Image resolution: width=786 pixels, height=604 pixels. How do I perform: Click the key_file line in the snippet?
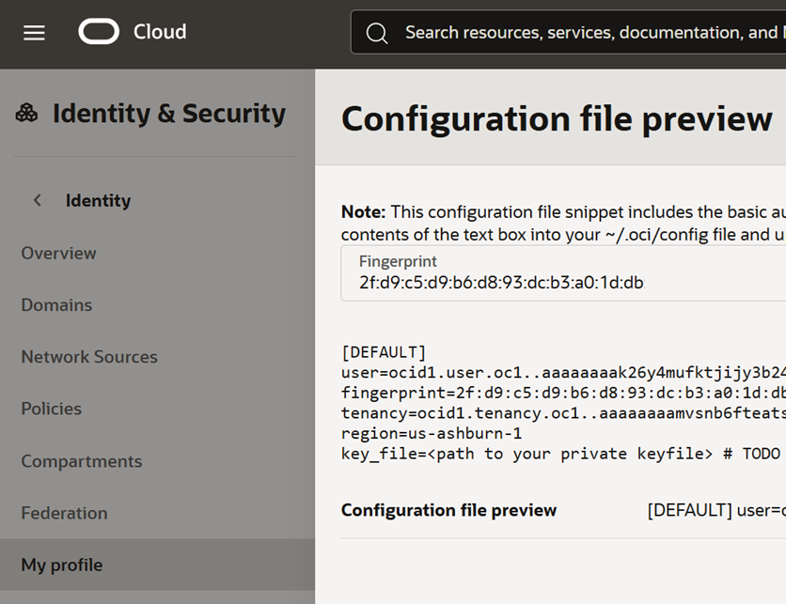pyautogui.click(x=560, y=454)
